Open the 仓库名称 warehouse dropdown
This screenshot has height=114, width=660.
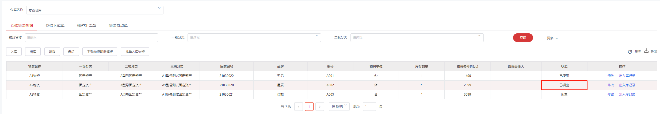95,10
